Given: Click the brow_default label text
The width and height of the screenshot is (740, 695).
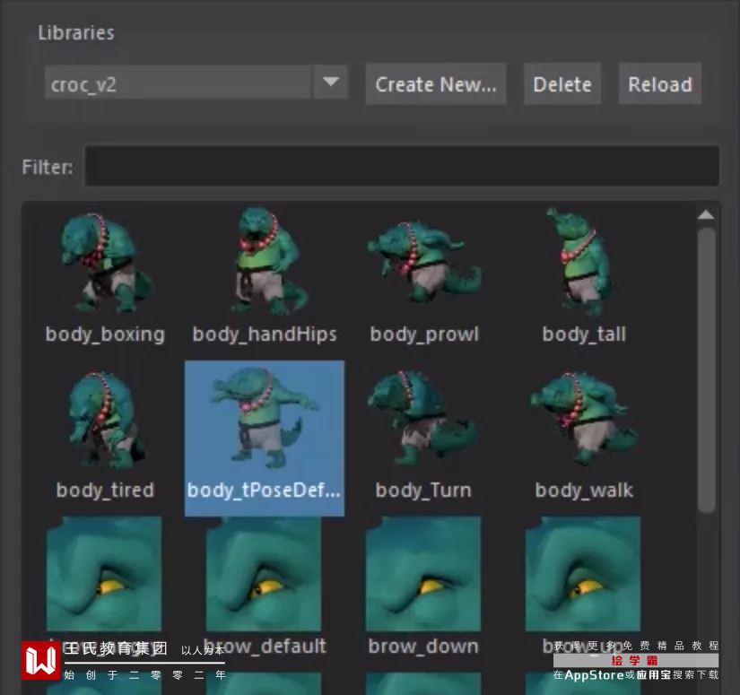Looking at the screenshot, I should [x=265, y=646].
